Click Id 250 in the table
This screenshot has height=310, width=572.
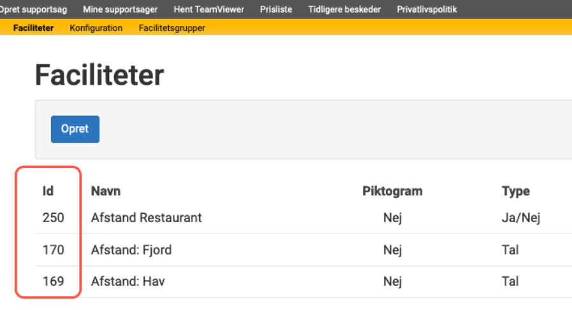point(54,218)
